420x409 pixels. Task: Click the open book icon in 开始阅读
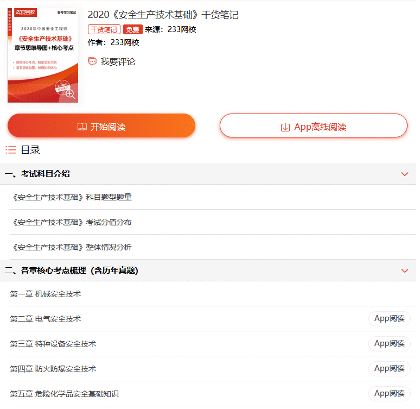pyautogui.click(x=82, y=127)
